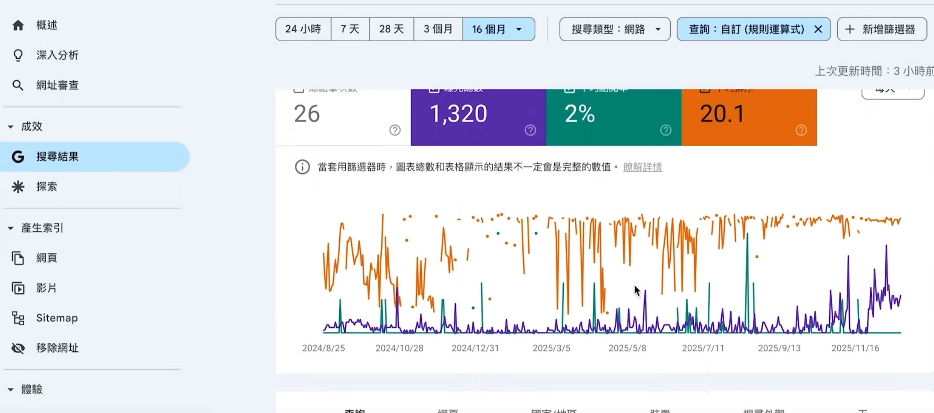Screen dimensions: 934x413
Task: Toggle the 1,320 impressions metric card
Action: tap(477, 113)
